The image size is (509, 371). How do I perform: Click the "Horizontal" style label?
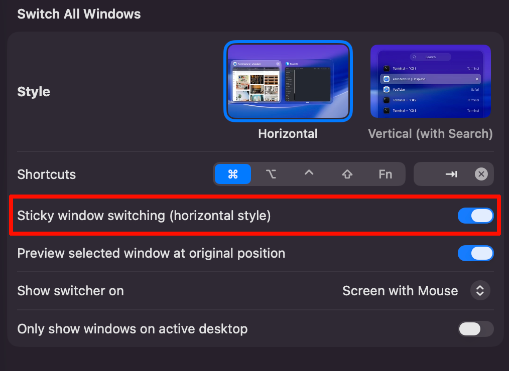[288, 134]
